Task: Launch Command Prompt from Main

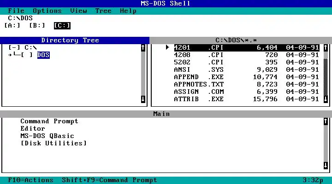Action: pos(49,121)
